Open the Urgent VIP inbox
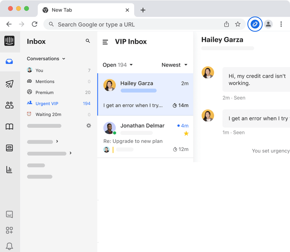This screenshot has height=252, width=290. click(x=46, y=103)
